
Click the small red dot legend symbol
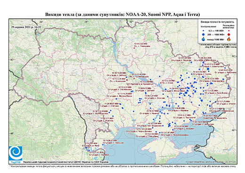[x=229, y=31]
